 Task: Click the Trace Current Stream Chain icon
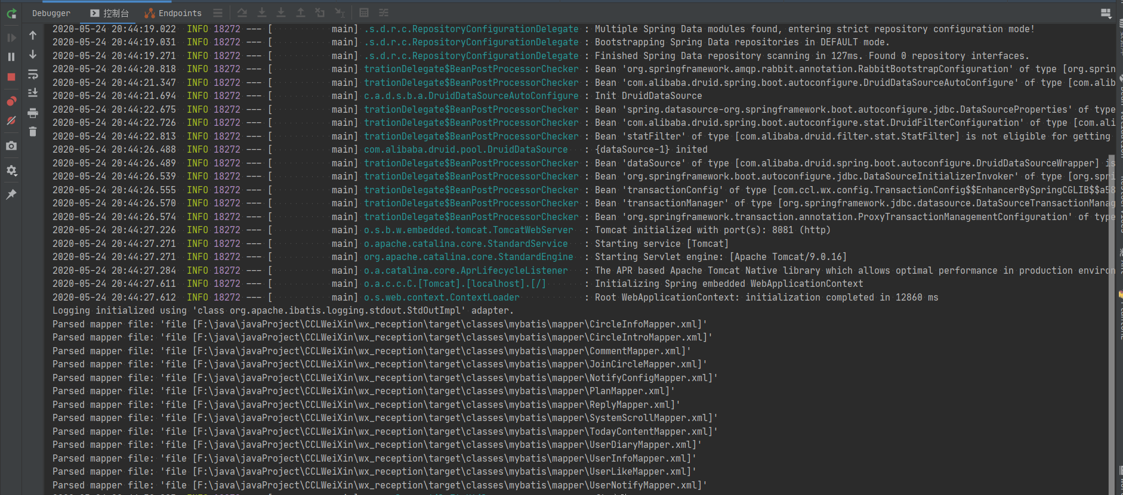click(x=384, y=13)
